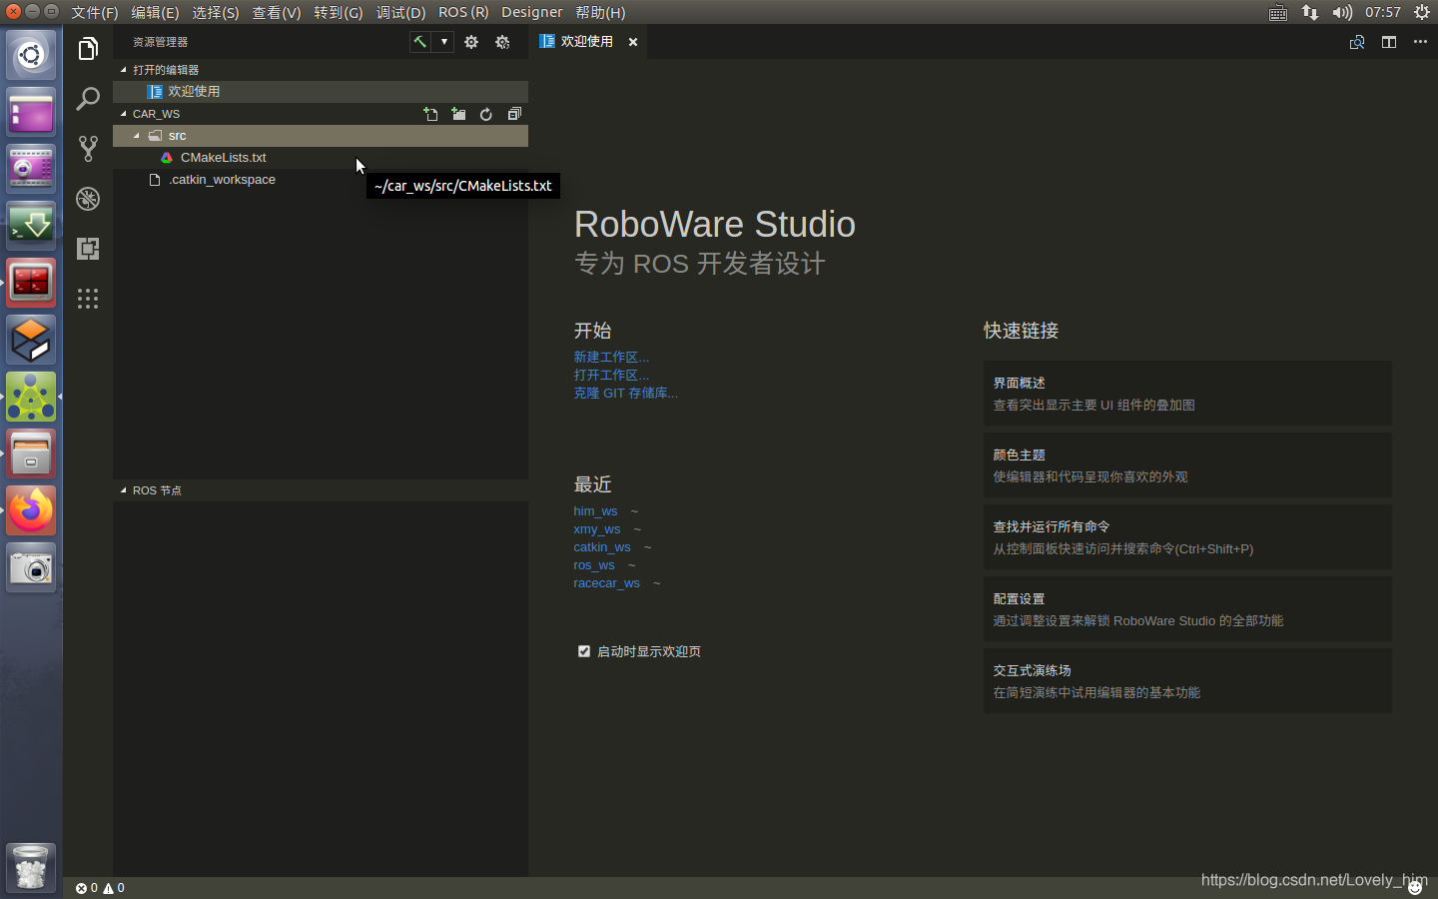This screenshot has height=899, width=1438.
Task: Launch Firefox from the Ubuntu launcher
Action: pos(31,511)
